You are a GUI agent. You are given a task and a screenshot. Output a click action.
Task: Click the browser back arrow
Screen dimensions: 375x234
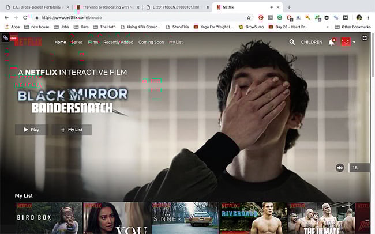click(6, 17)
